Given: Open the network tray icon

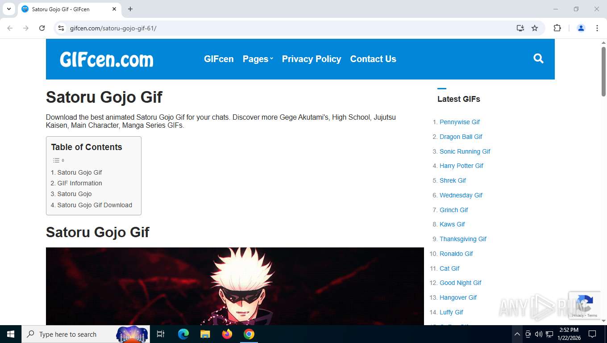Looking at the screenshot, I should tap(549, 334).
